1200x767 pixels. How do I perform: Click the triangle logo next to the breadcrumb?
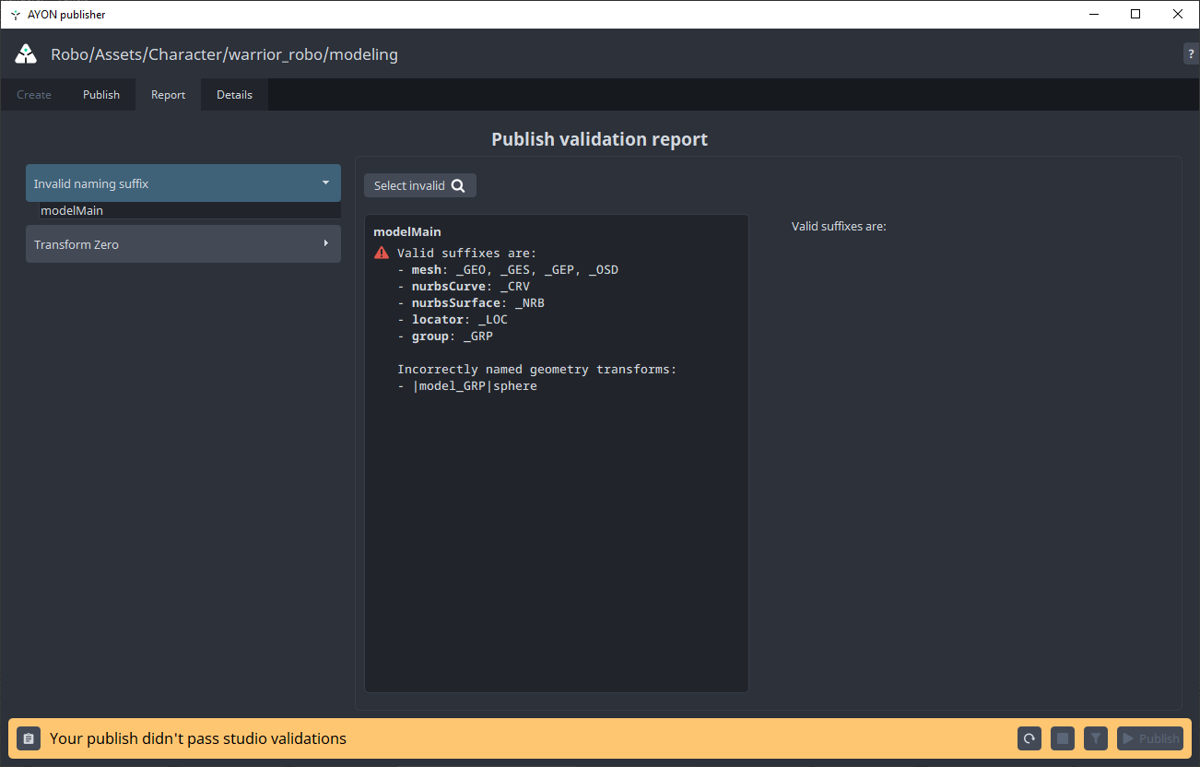coord(25,53)
